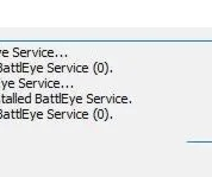Screen dimensions: 212x177
Task: Click the "ye Service..." line in the middle
Action: (x=37, y=84)
